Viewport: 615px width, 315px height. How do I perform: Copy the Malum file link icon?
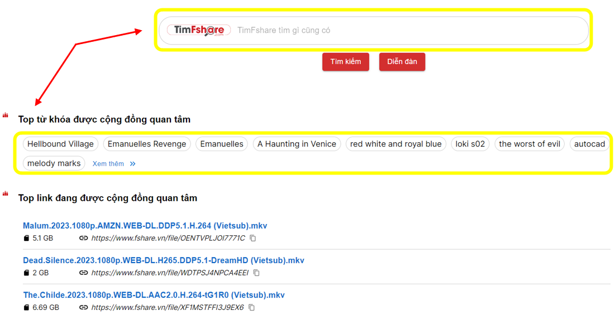[x=253, y=238]
